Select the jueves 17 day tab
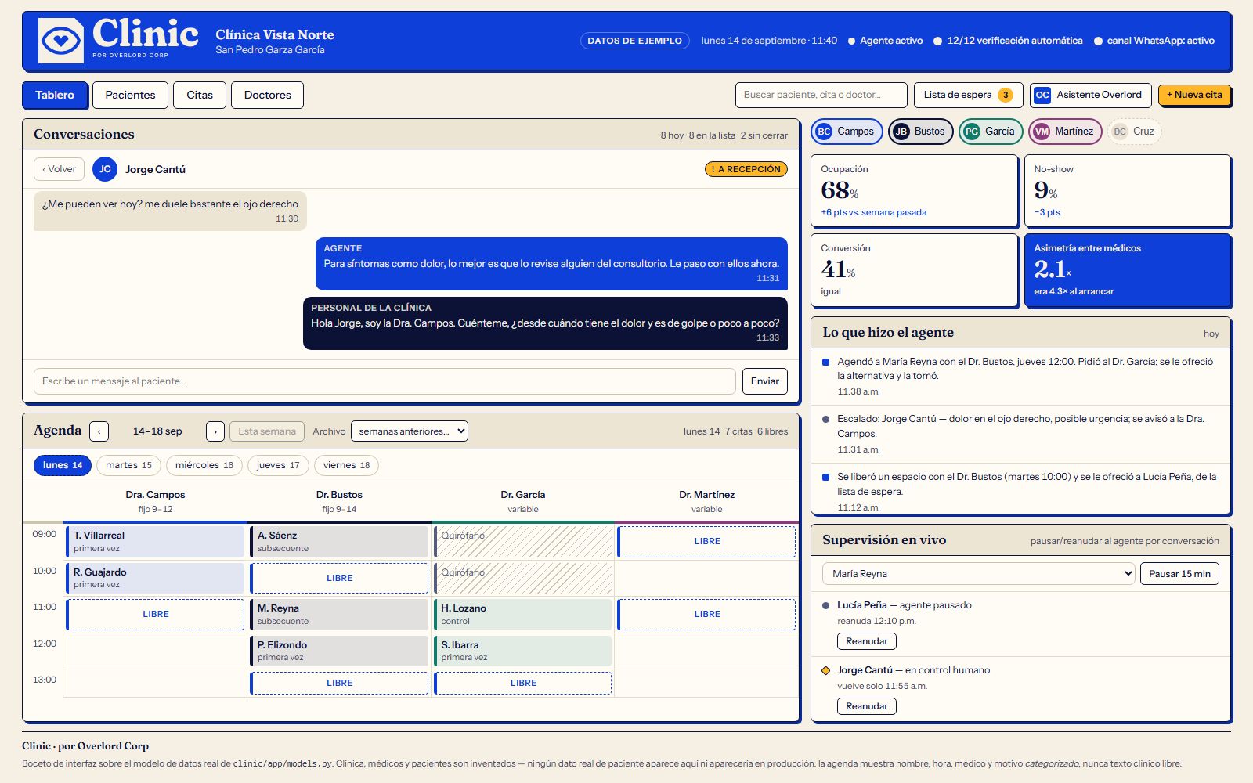The width and height of the screenshot is (1253, 783). [278, 465]
